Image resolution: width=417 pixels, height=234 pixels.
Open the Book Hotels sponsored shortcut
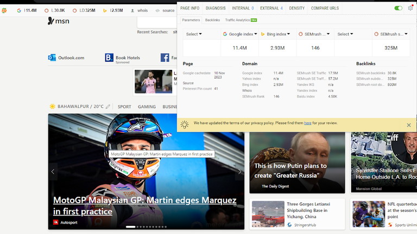tap(122, 58)
